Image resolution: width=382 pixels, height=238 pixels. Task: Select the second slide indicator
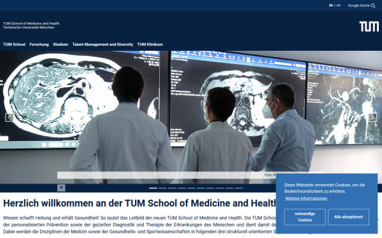point(162,188)
